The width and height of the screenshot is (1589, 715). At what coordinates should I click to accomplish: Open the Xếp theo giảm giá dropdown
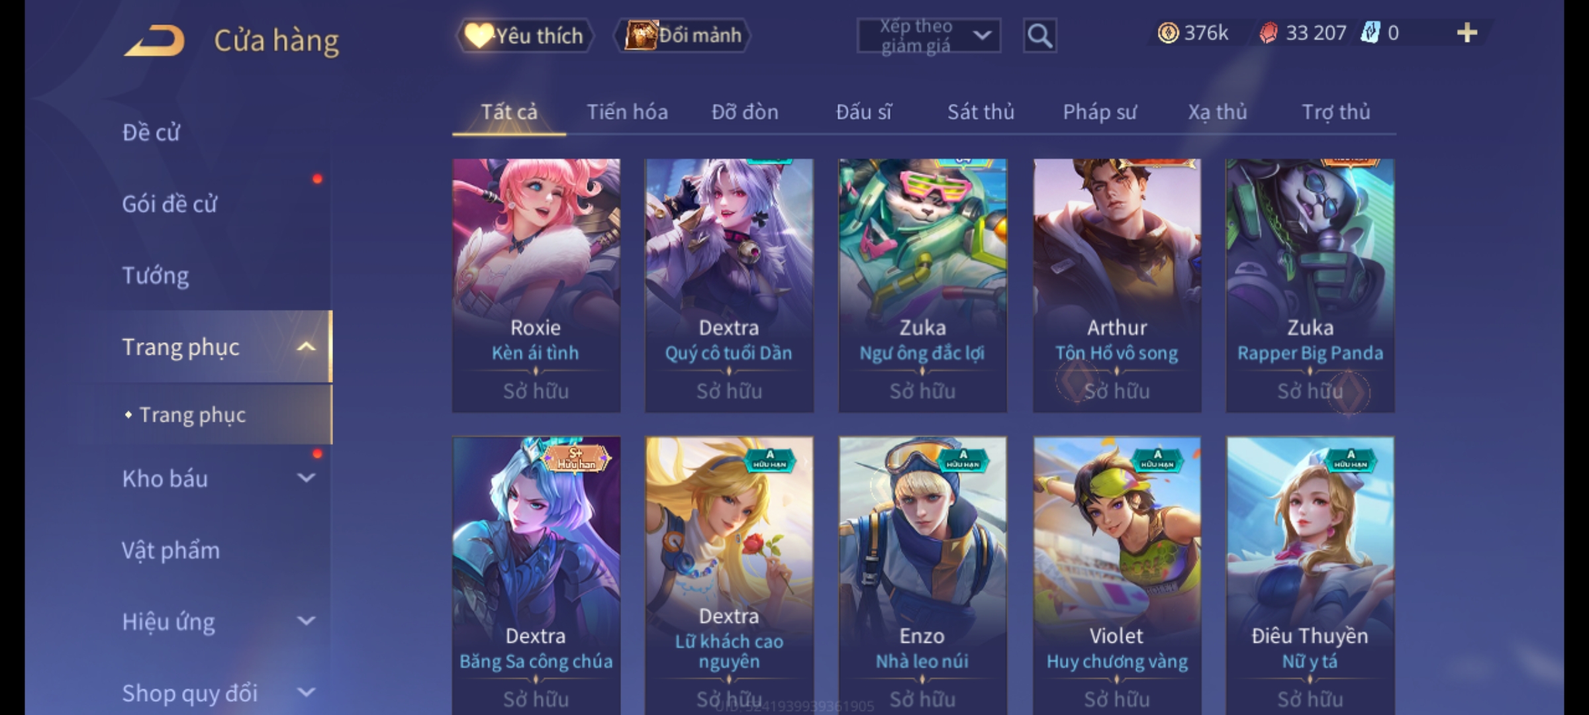928,36
